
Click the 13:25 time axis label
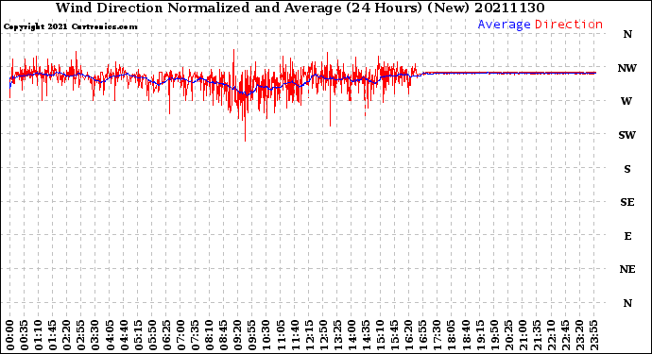(337, 335)
